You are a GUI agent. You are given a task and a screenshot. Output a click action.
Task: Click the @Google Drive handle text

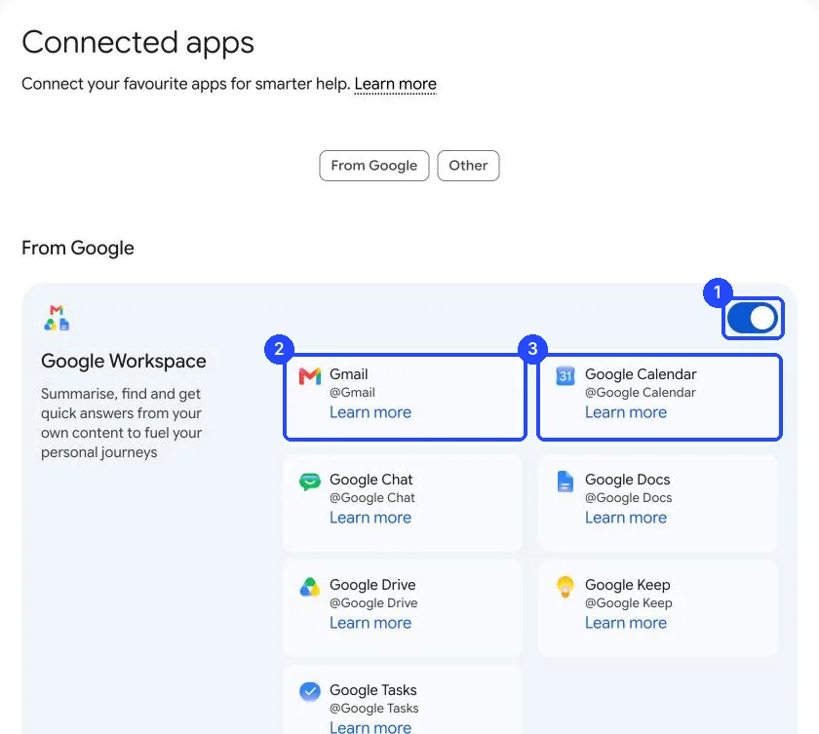pyautogui.click(x=373, y=603)
